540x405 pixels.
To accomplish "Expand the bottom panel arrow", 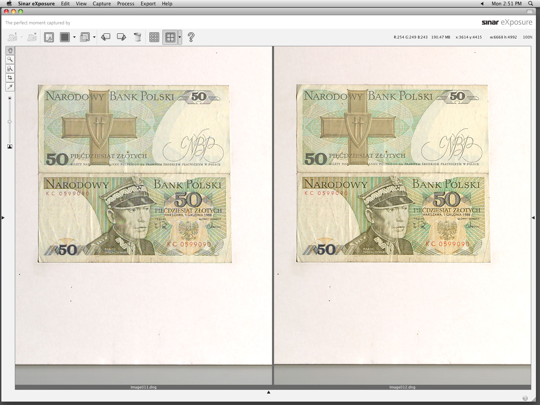I will [x=269, y=392].
